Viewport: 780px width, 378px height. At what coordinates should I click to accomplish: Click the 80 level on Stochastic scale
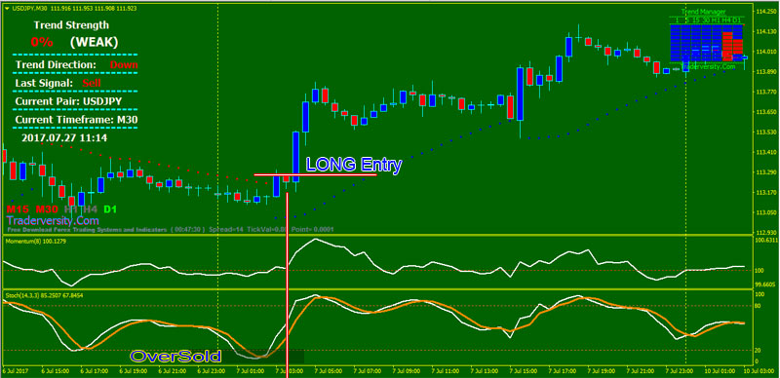(758, 306)
